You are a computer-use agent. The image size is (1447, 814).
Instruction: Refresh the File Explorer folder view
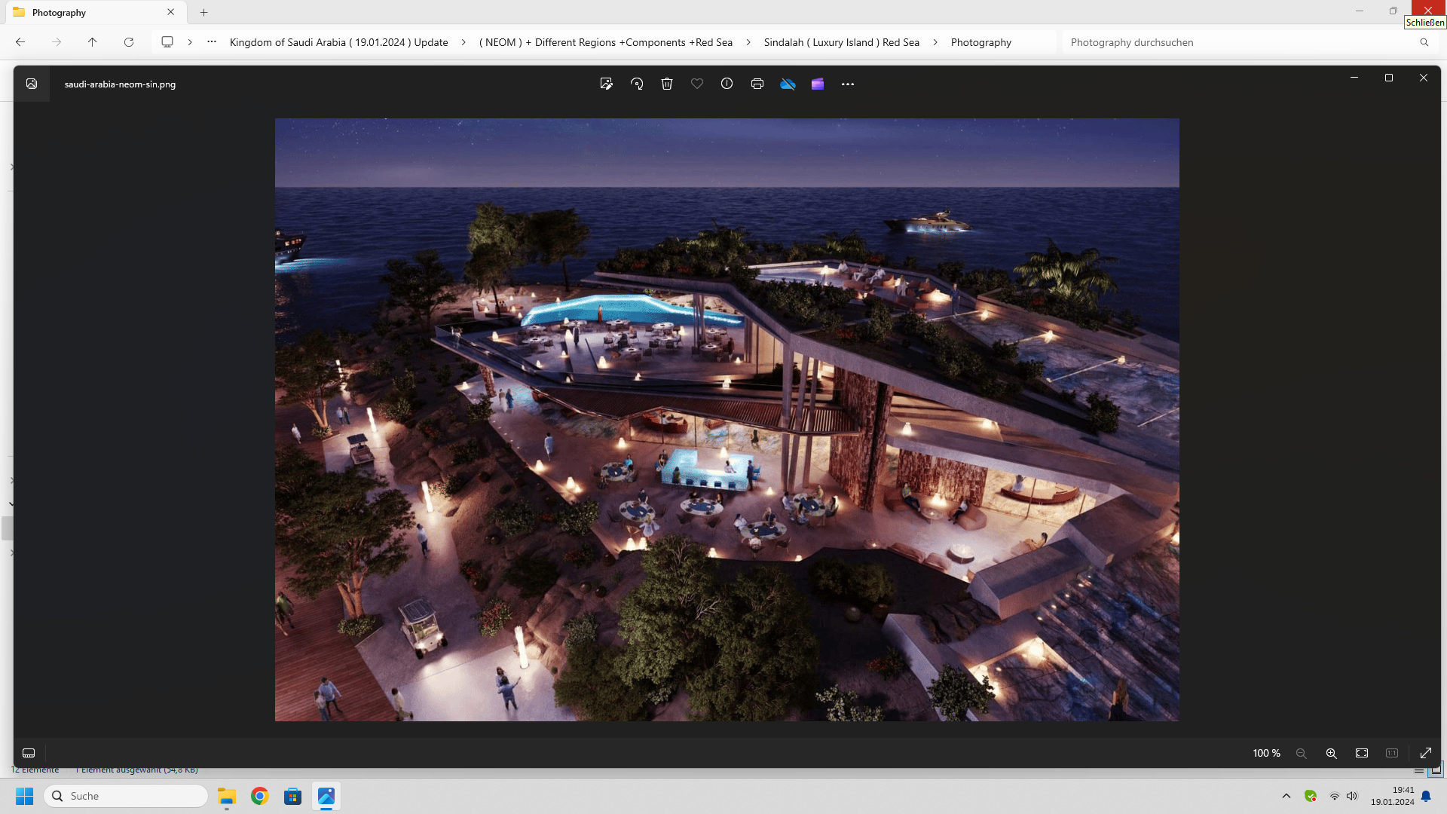(x=129, y=42)
